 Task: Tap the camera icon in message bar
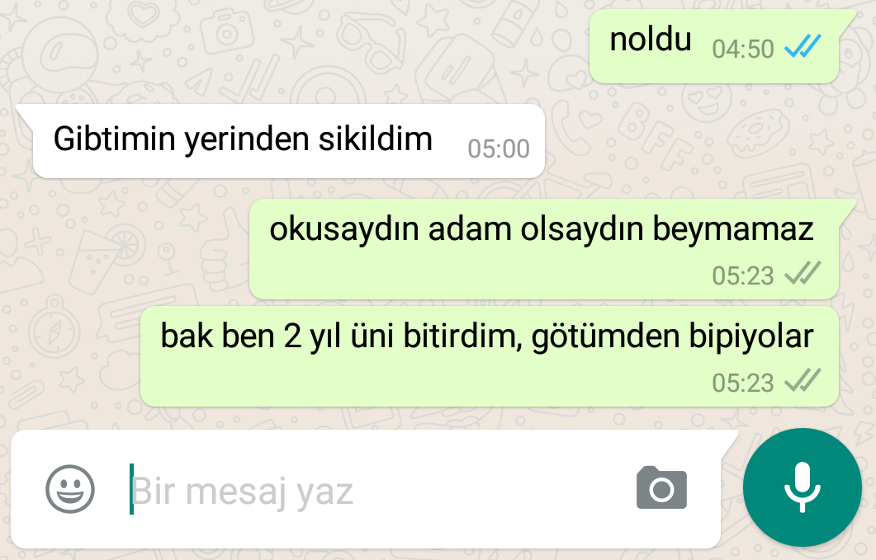point(661,487)
